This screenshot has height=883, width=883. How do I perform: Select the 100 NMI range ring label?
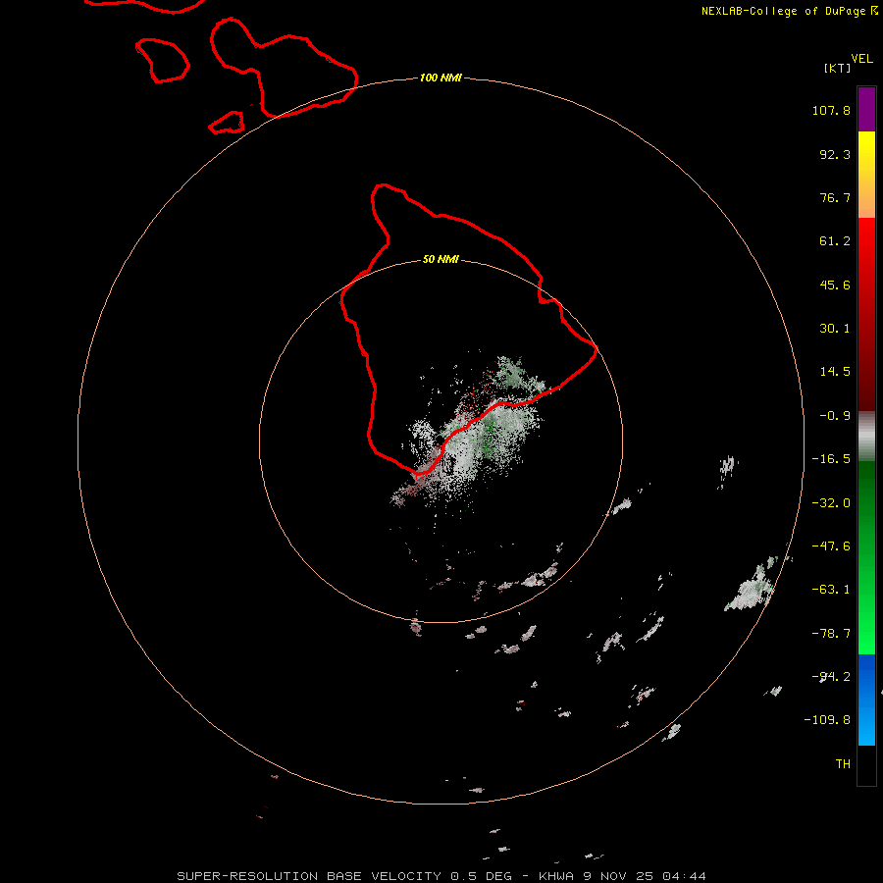[441, 78]
